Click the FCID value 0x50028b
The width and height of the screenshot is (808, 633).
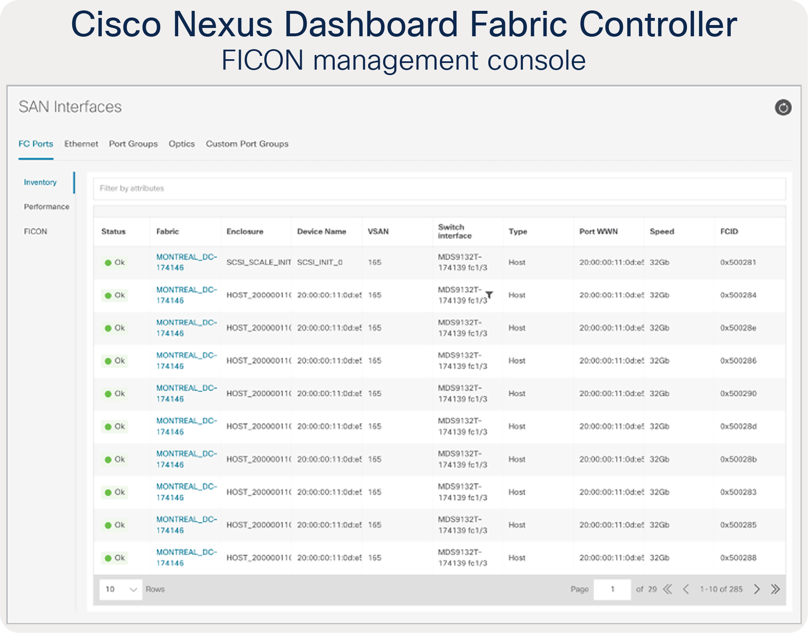click(x=738, y=459)
